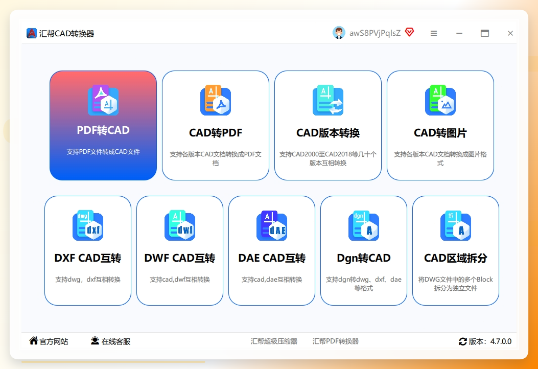Click description 支持dgn转dwg、dxf、dae等格式

pos(364,284)
